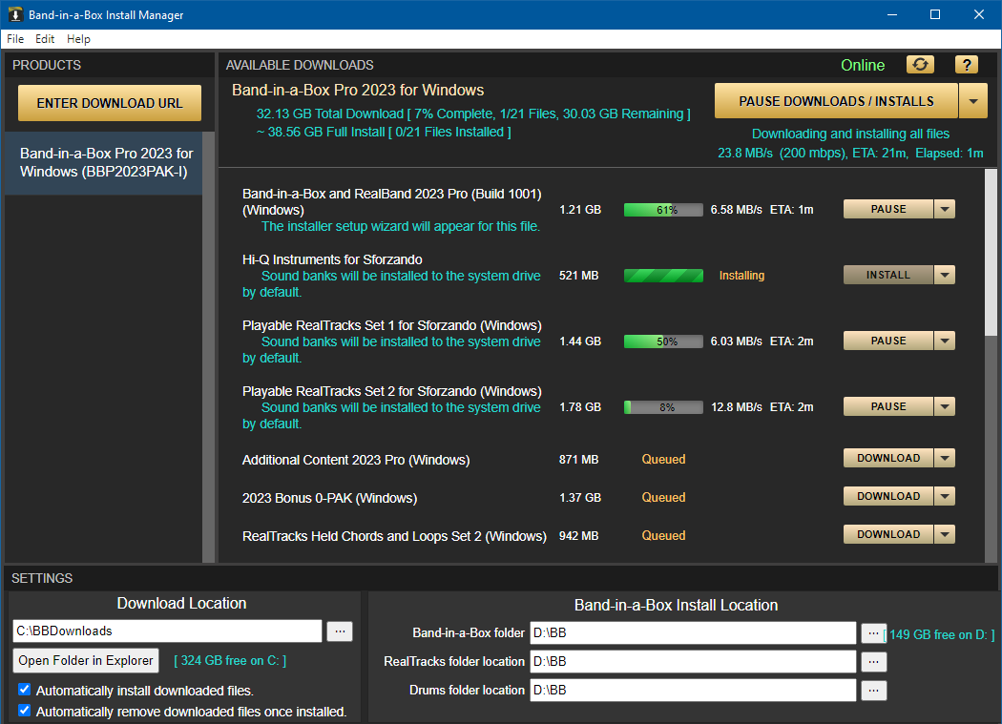
Task: Click the Queued status for Additional Content
Action: 663,459
